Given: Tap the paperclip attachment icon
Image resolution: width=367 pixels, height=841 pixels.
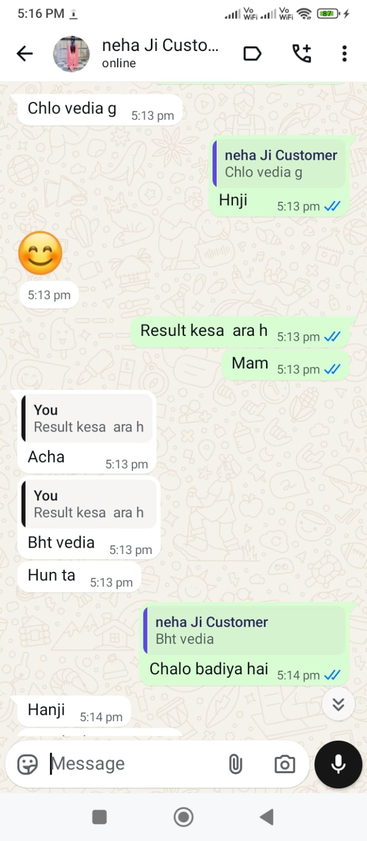Looking at the screenshot, I should point(236,764).
